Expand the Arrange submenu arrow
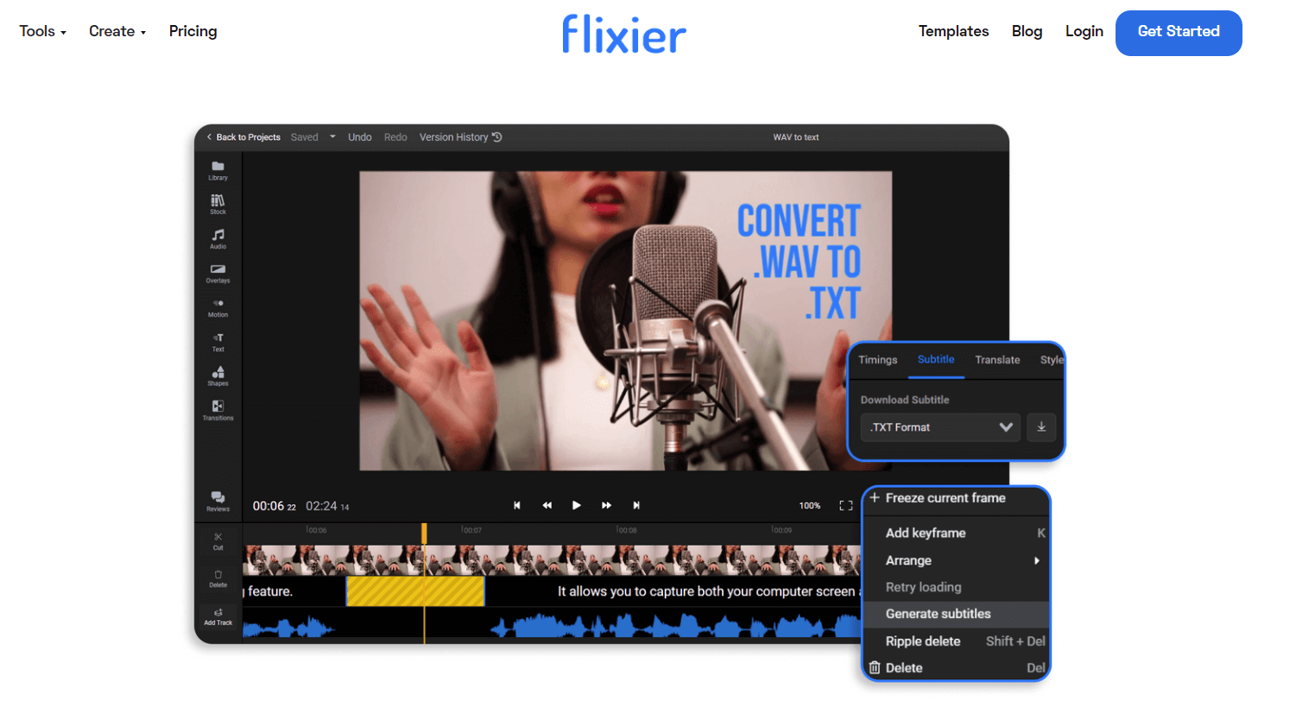The width and height of the screenshot is (1315, 701). pyautogui.click(x=1037, y=560)
